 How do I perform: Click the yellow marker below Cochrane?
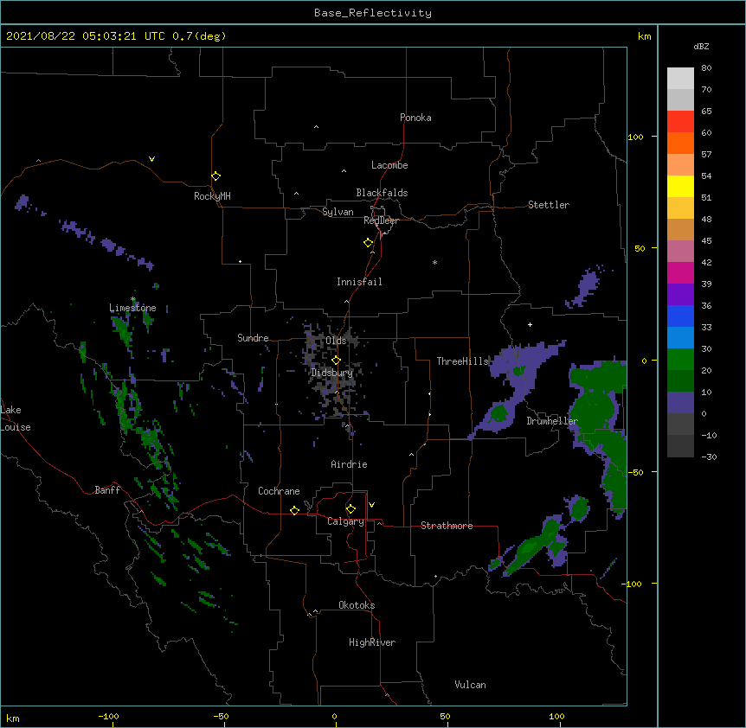[294, 510]
